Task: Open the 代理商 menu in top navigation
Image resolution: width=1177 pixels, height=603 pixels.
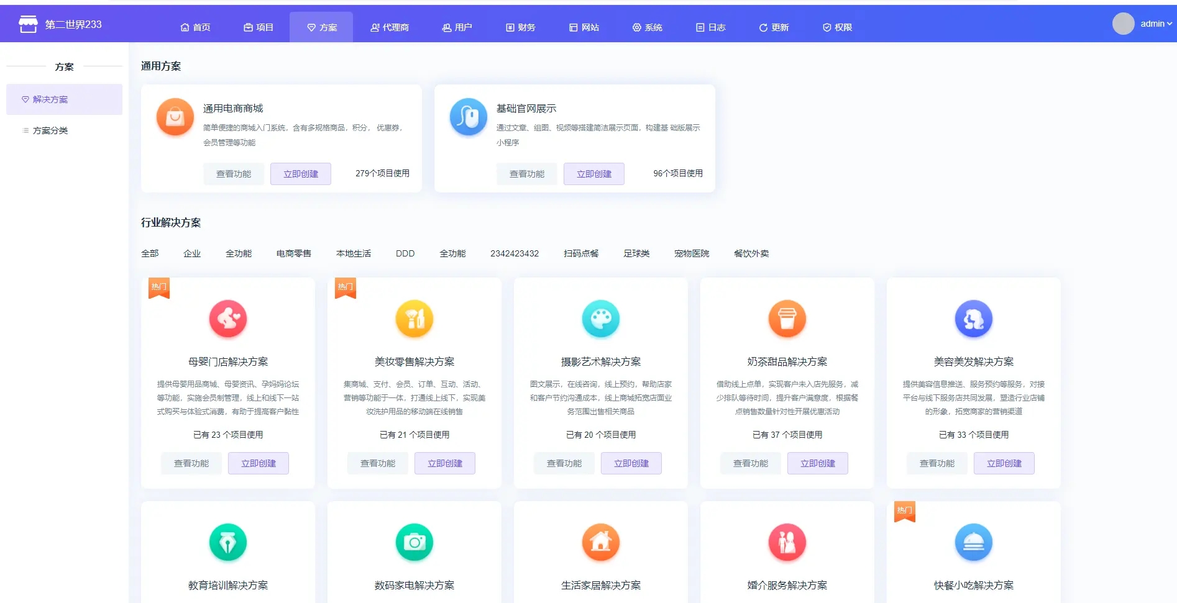Action: pyautogui.click(x=390, y=27)
